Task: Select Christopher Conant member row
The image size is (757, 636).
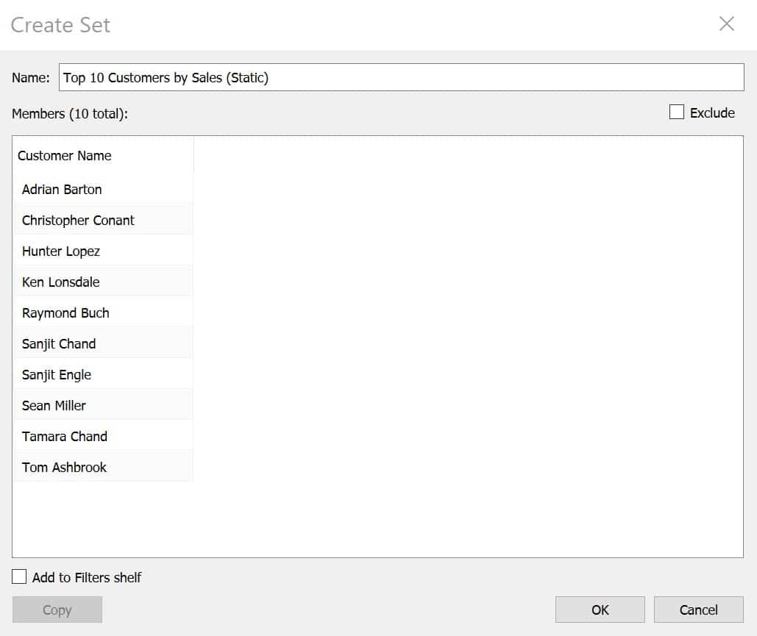Action: (x=103, y=220)
